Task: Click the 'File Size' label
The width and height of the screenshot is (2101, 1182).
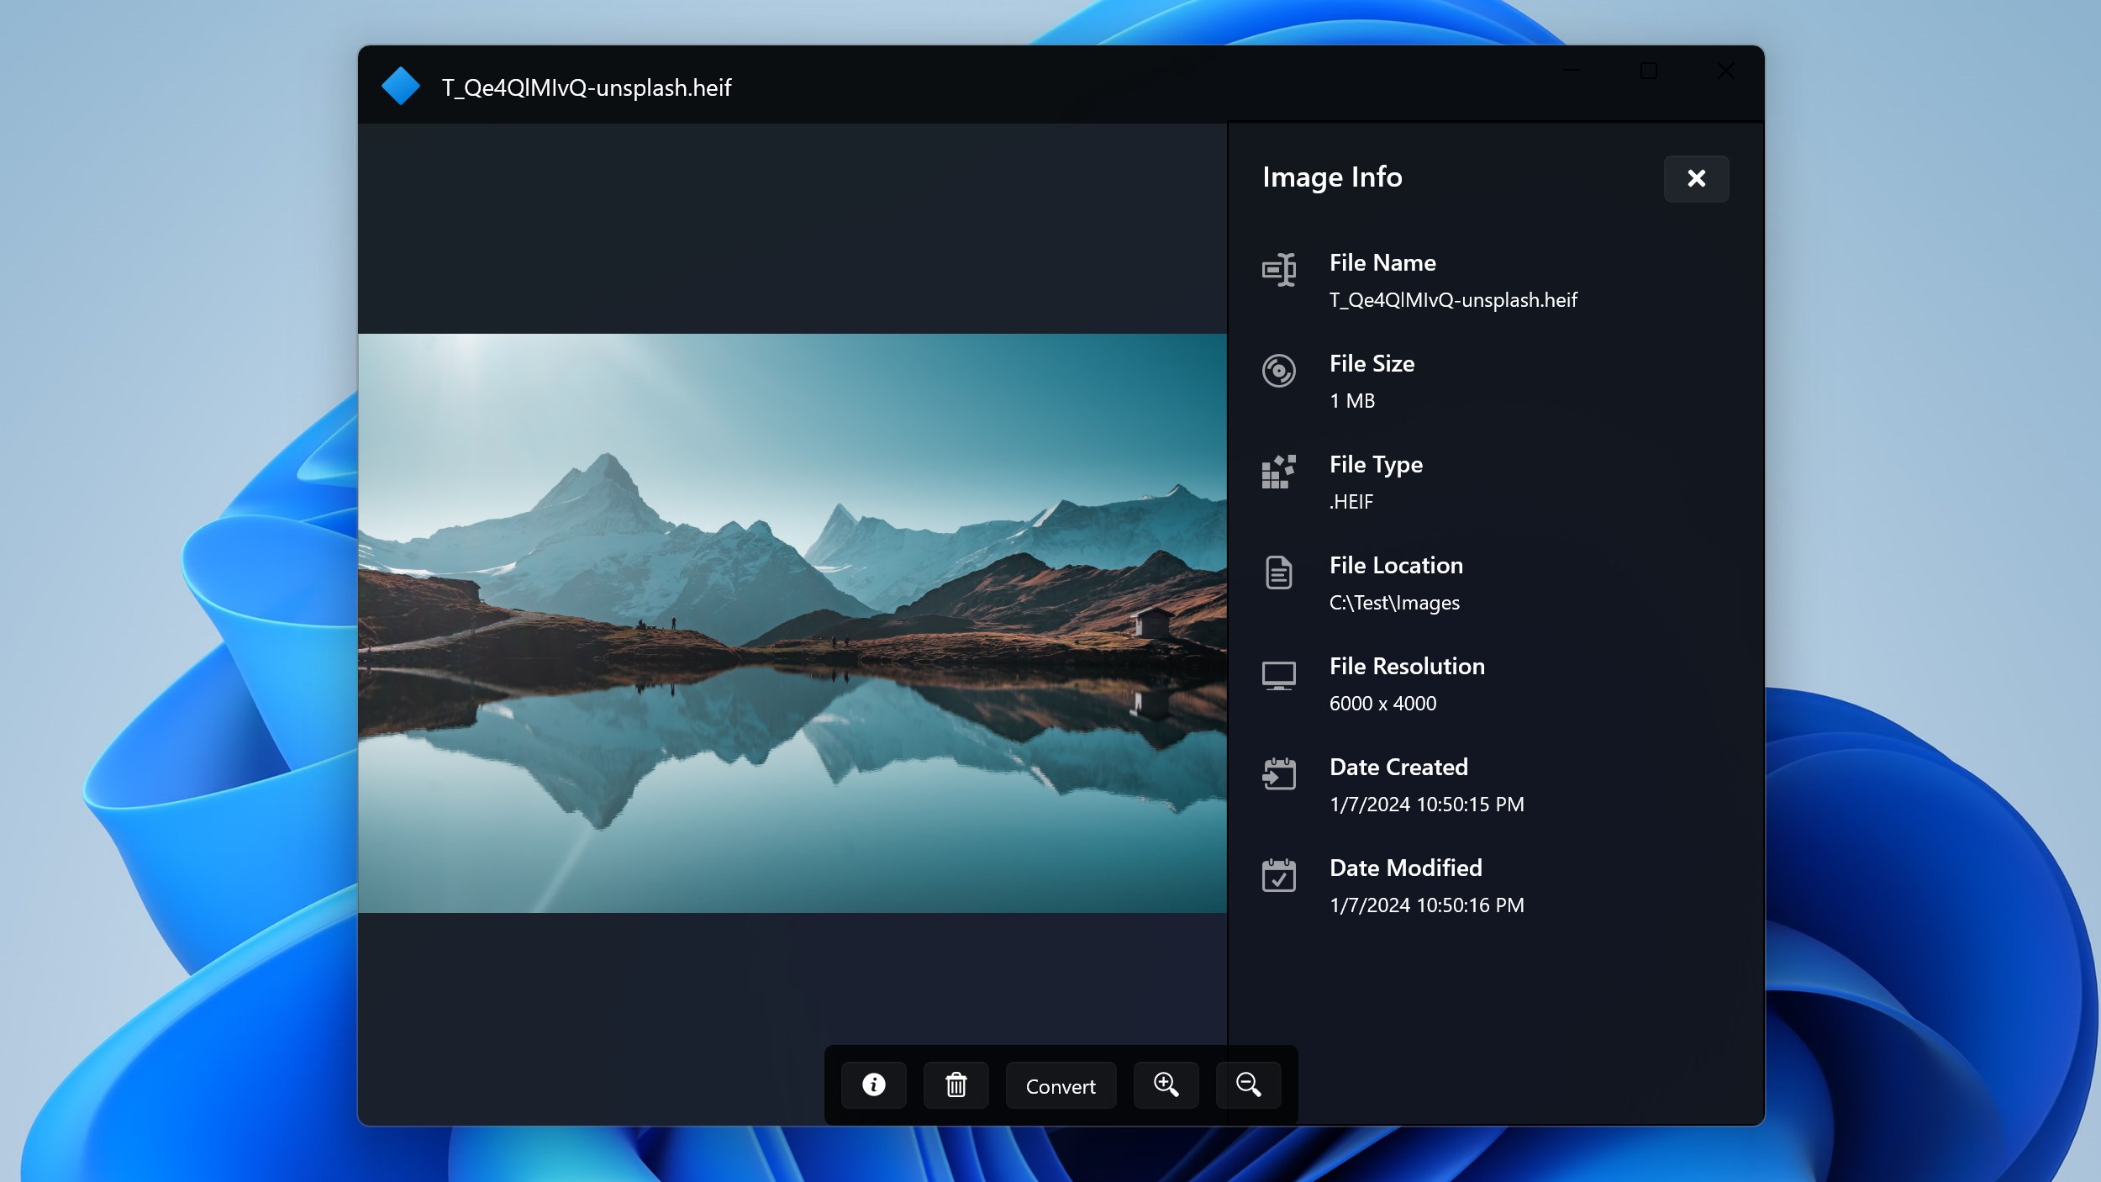Action: point(1372,364)
